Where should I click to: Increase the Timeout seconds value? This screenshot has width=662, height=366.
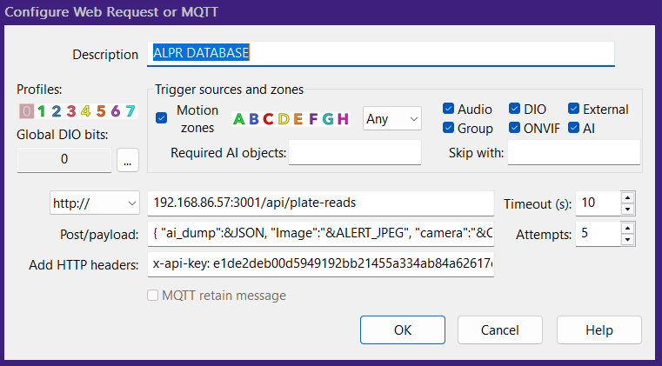[626, 198]
